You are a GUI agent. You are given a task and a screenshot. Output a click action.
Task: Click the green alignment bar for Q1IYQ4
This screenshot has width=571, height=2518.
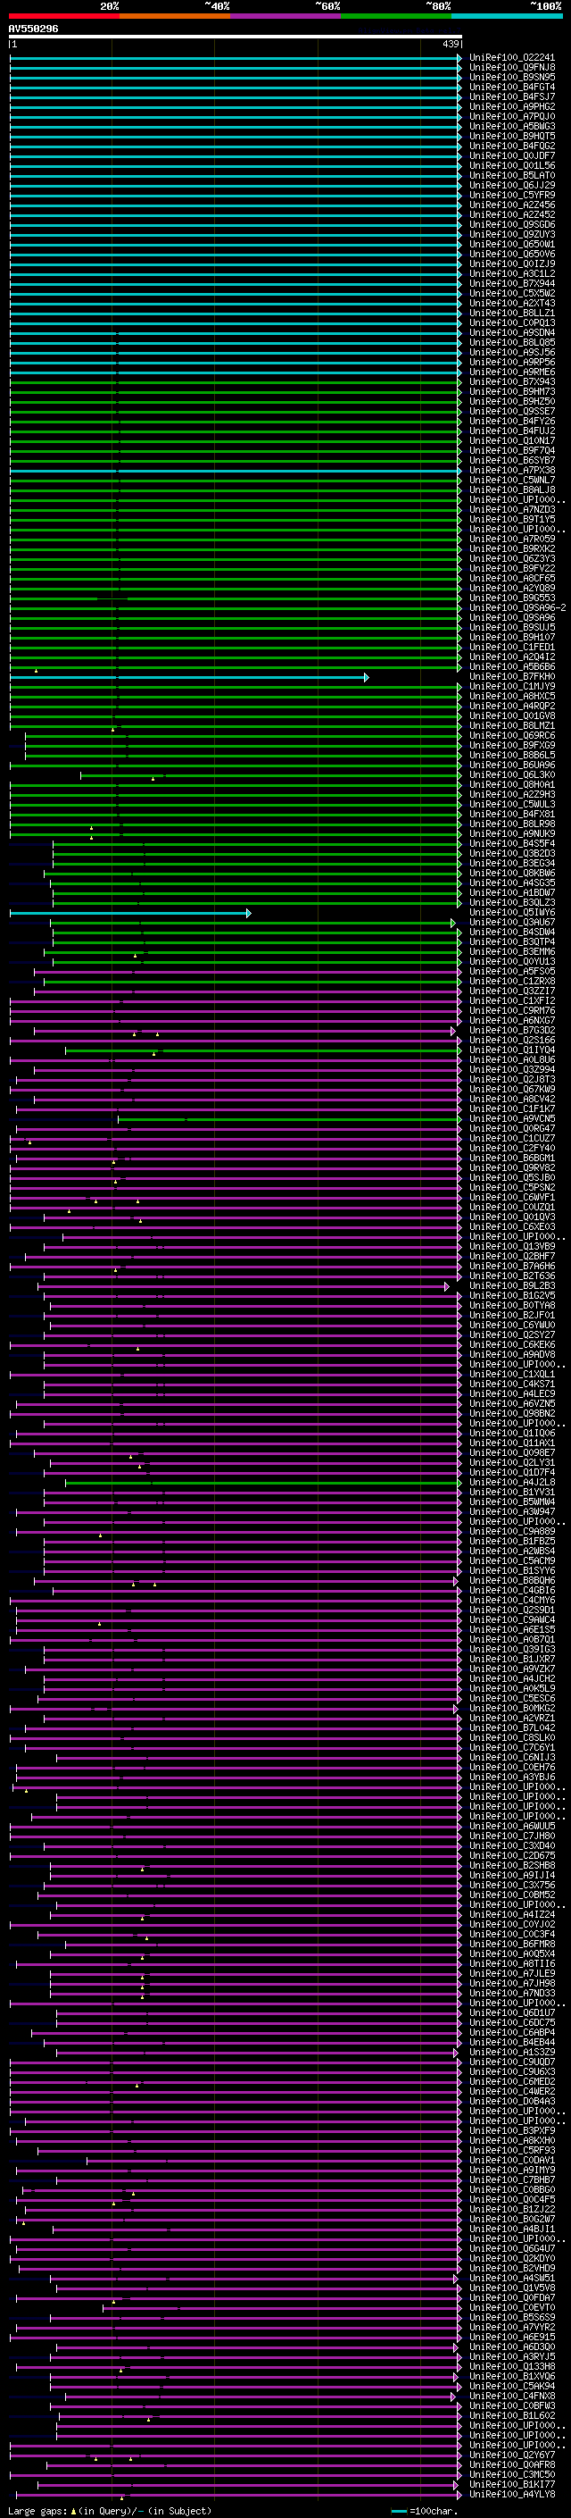[x=263, y=1050]
